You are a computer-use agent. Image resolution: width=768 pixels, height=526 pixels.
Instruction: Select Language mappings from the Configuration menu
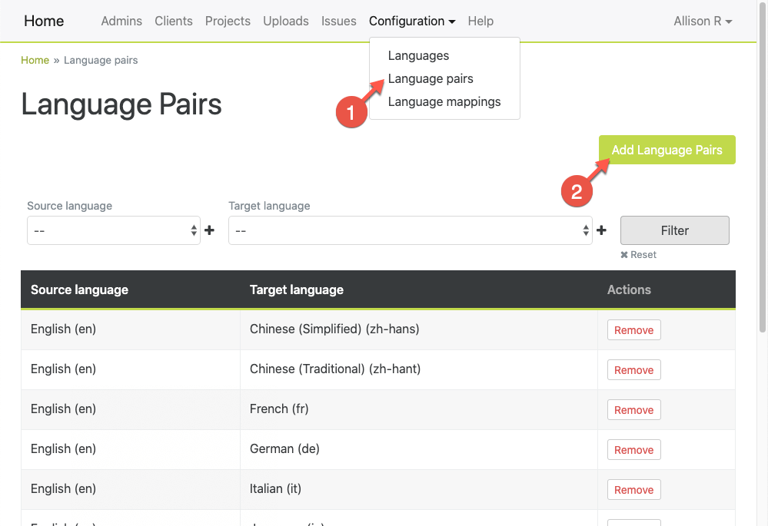(x=444, y=101)
